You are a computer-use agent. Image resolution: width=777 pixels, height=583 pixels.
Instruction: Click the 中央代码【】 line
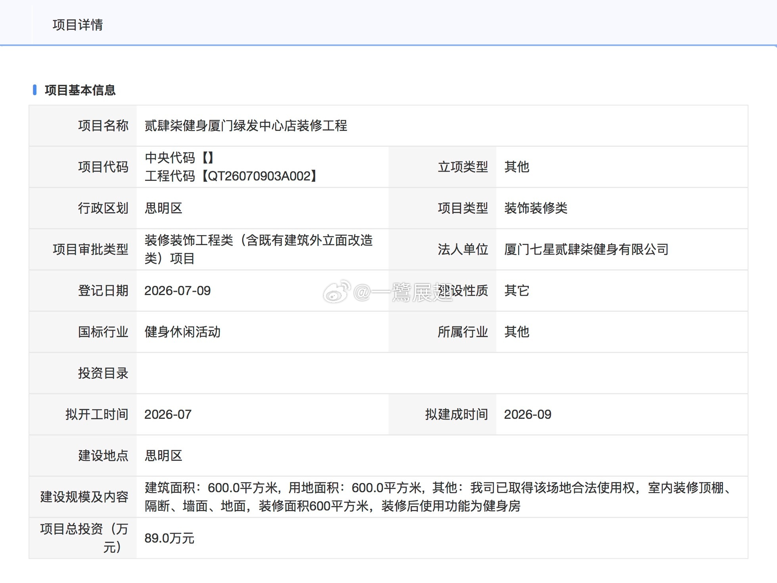pos(180,158)
